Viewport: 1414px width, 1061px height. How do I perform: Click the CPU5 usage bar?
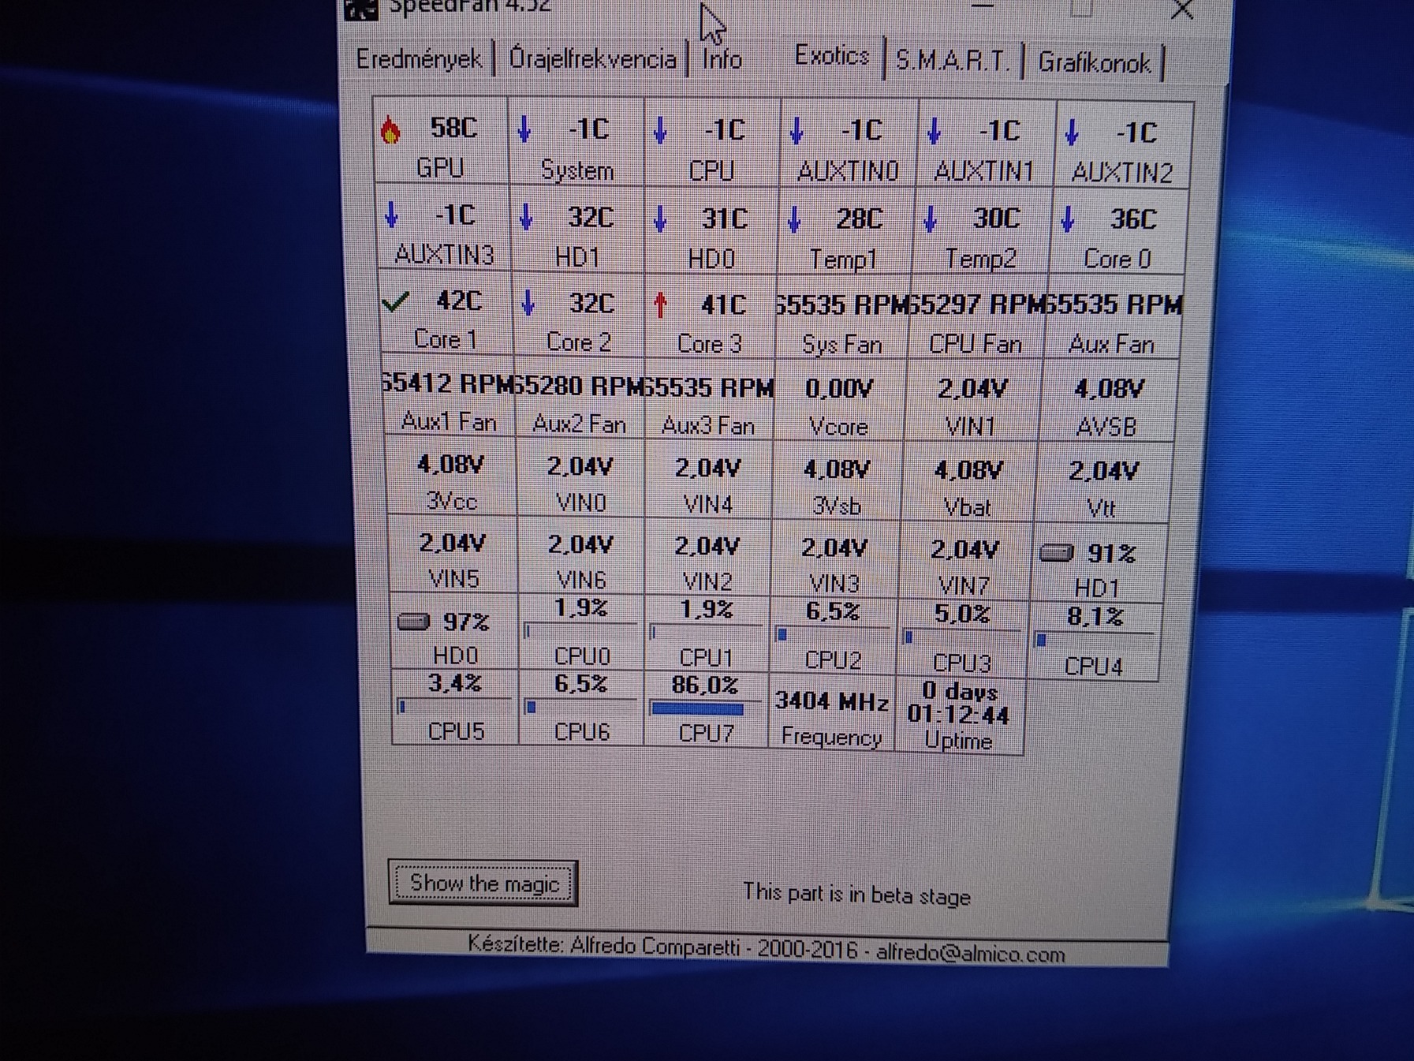454,707
